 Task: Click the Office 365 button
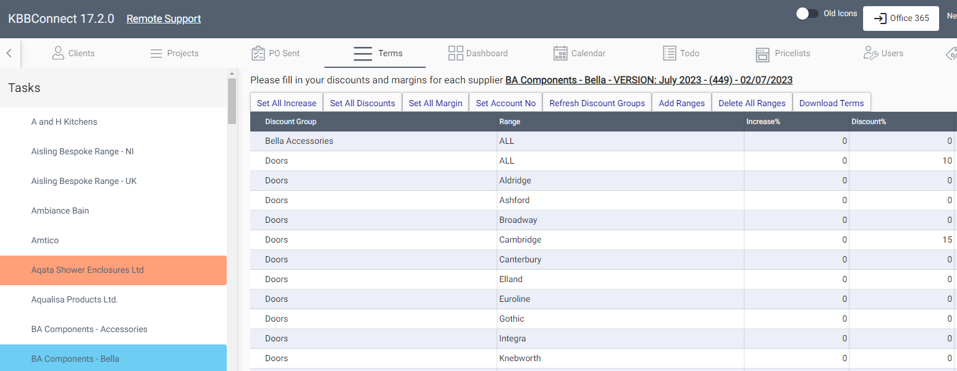click(x=901, y=19)
